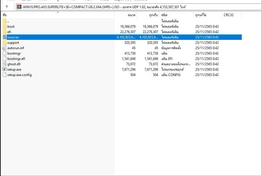Sort by the CRC32 column header
Screen dimensions: 261x176
click(232, 15)
